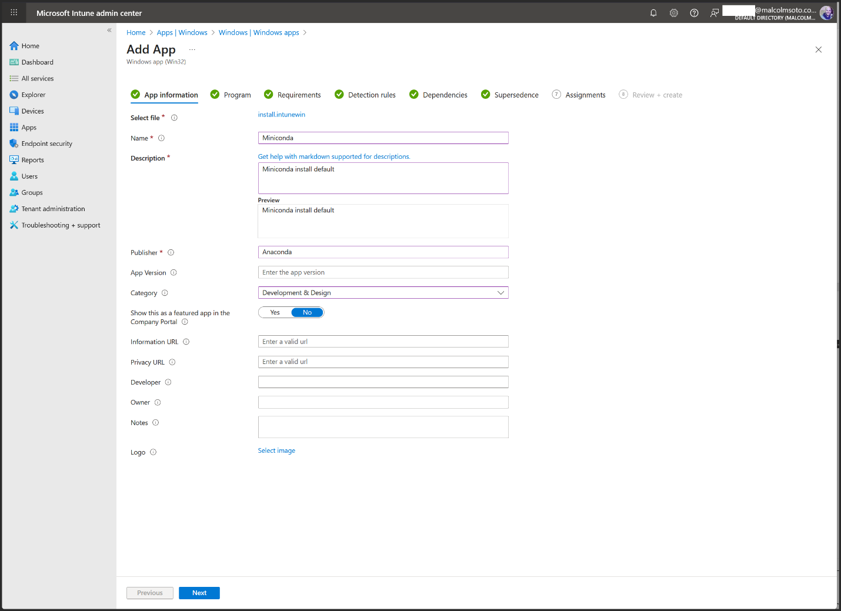Collapse the left navigation sidebar
The width and height of the screenshot is (841, 611).
(109, 30)
